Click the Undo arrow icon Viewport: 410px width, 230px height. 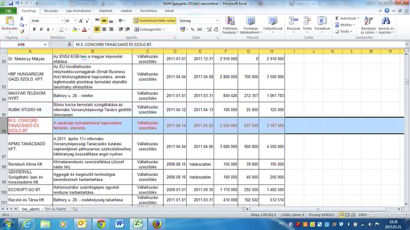(17, 4)
